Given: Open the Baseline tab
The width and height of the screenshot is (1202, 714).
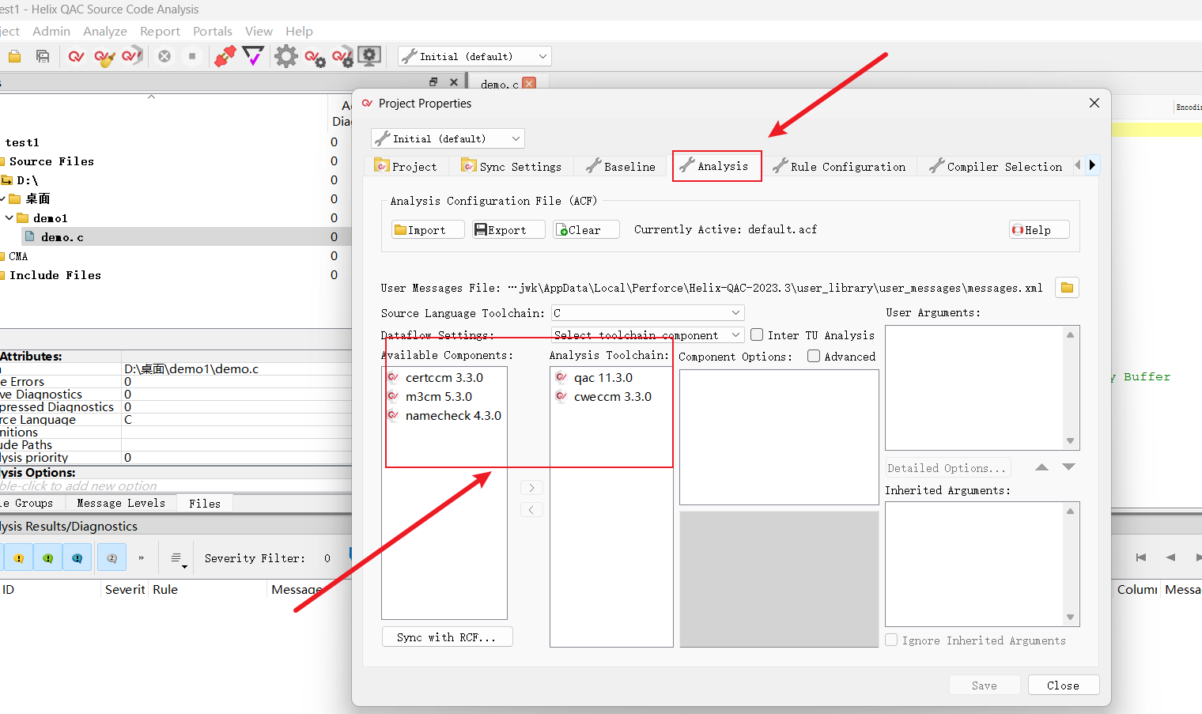Looking at the screenshot, I should click(622, 167).
